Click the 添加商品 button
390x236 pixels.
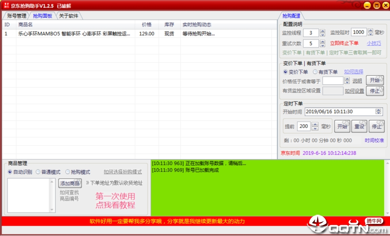coord(70,183)
